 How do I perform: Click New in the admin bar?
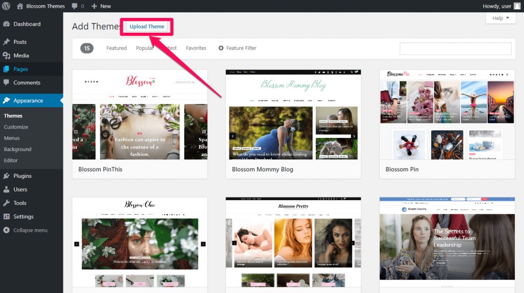click(105, 6)
